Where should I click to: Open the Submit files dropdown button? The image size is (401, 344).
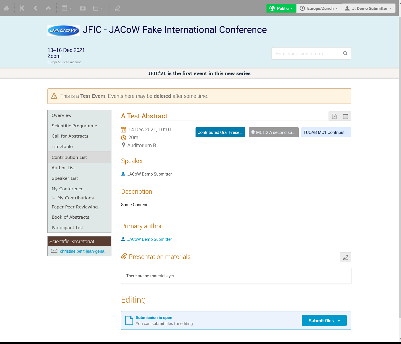[324, 320]
